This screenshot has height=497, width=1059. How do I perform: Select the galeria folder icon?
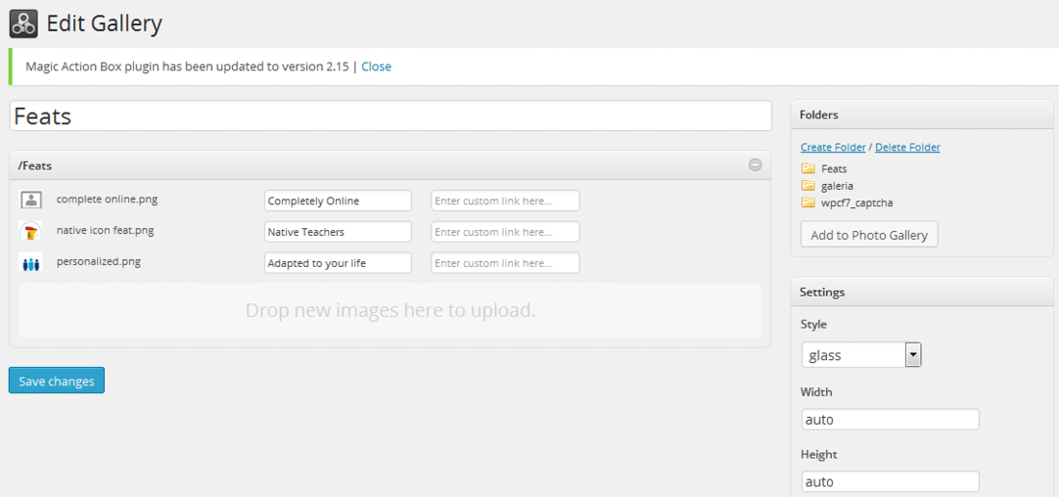[808, 185]
